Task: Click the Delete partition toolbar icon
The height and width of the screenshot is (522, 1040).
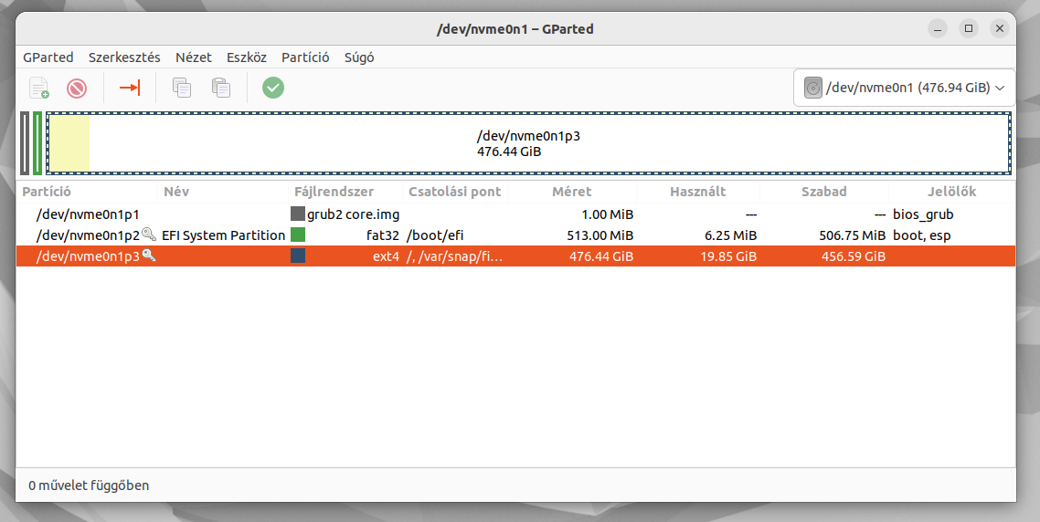Action: (77, 88)
